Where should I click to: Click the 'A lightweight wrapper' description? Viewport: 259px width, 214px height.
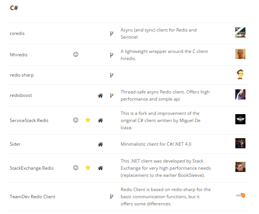pos(164,55)
